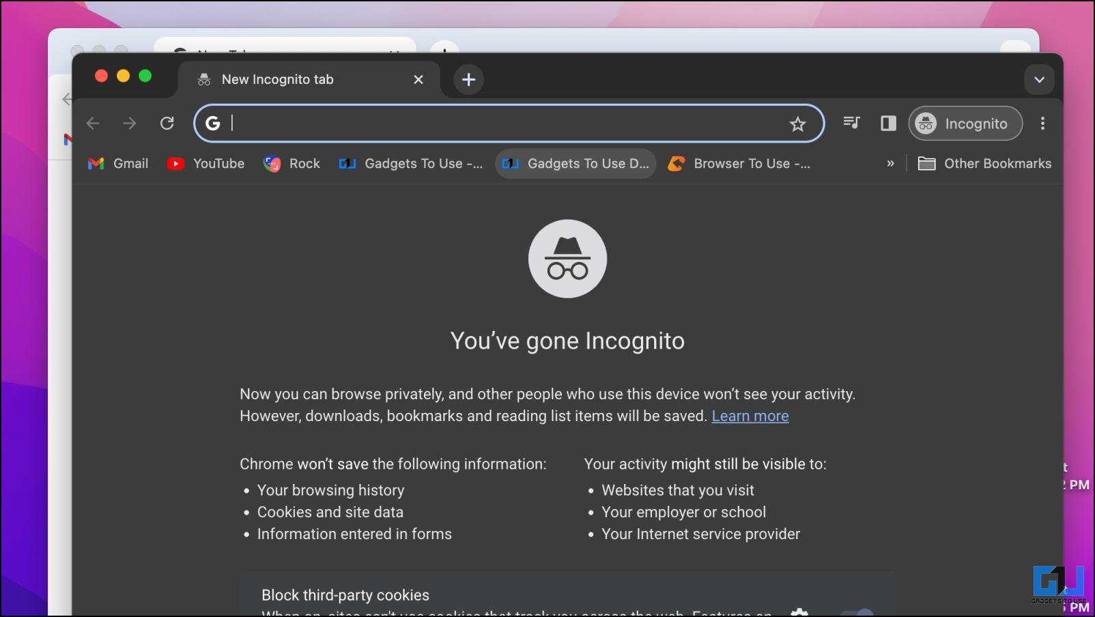Image resolution: width=1095 pixels, height=617 pixels.
Task: Open the Other Bookmarks folder
Action: point(984,164)
